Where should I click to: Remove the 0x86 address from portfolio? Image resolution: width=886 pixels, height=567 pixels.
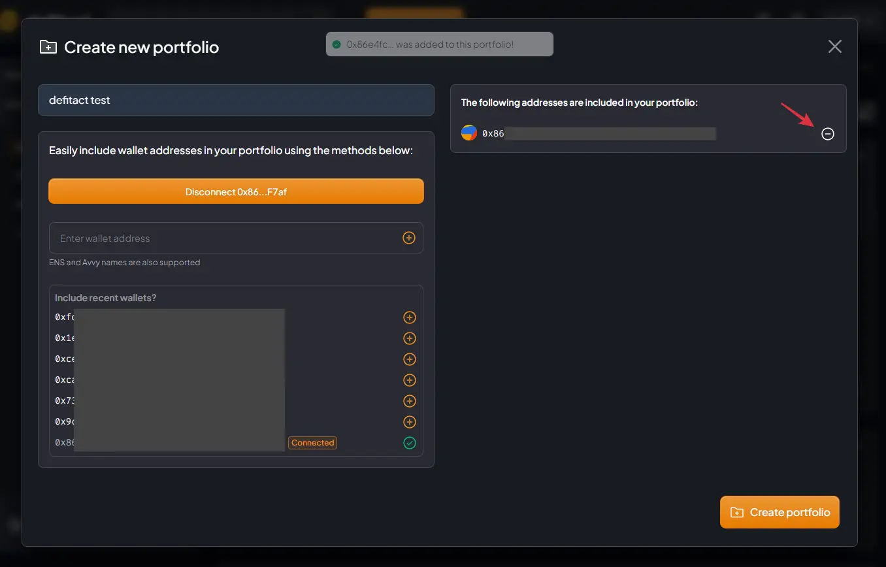(x=827, y=134)
